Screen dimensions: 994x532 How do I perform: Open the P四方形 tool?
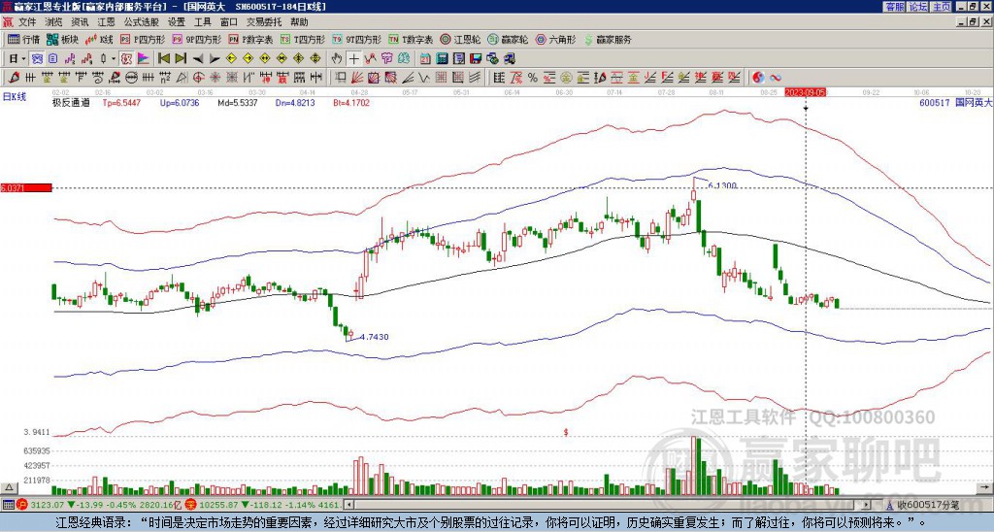[143, 39]
